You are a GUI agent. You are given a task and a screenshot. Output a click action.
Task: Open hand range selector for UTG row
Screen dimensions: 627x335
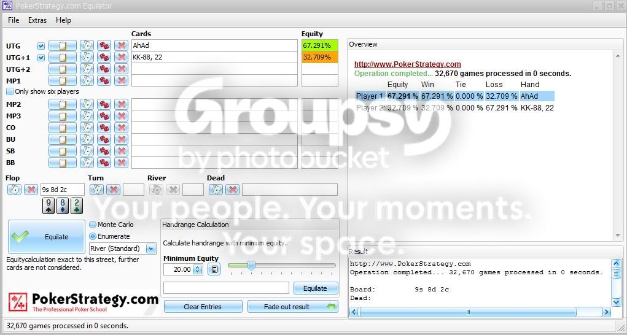(x=63, y=45)
